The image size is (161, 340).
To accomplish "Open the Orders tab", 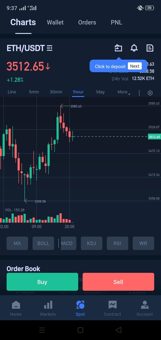I will [87, 22].
